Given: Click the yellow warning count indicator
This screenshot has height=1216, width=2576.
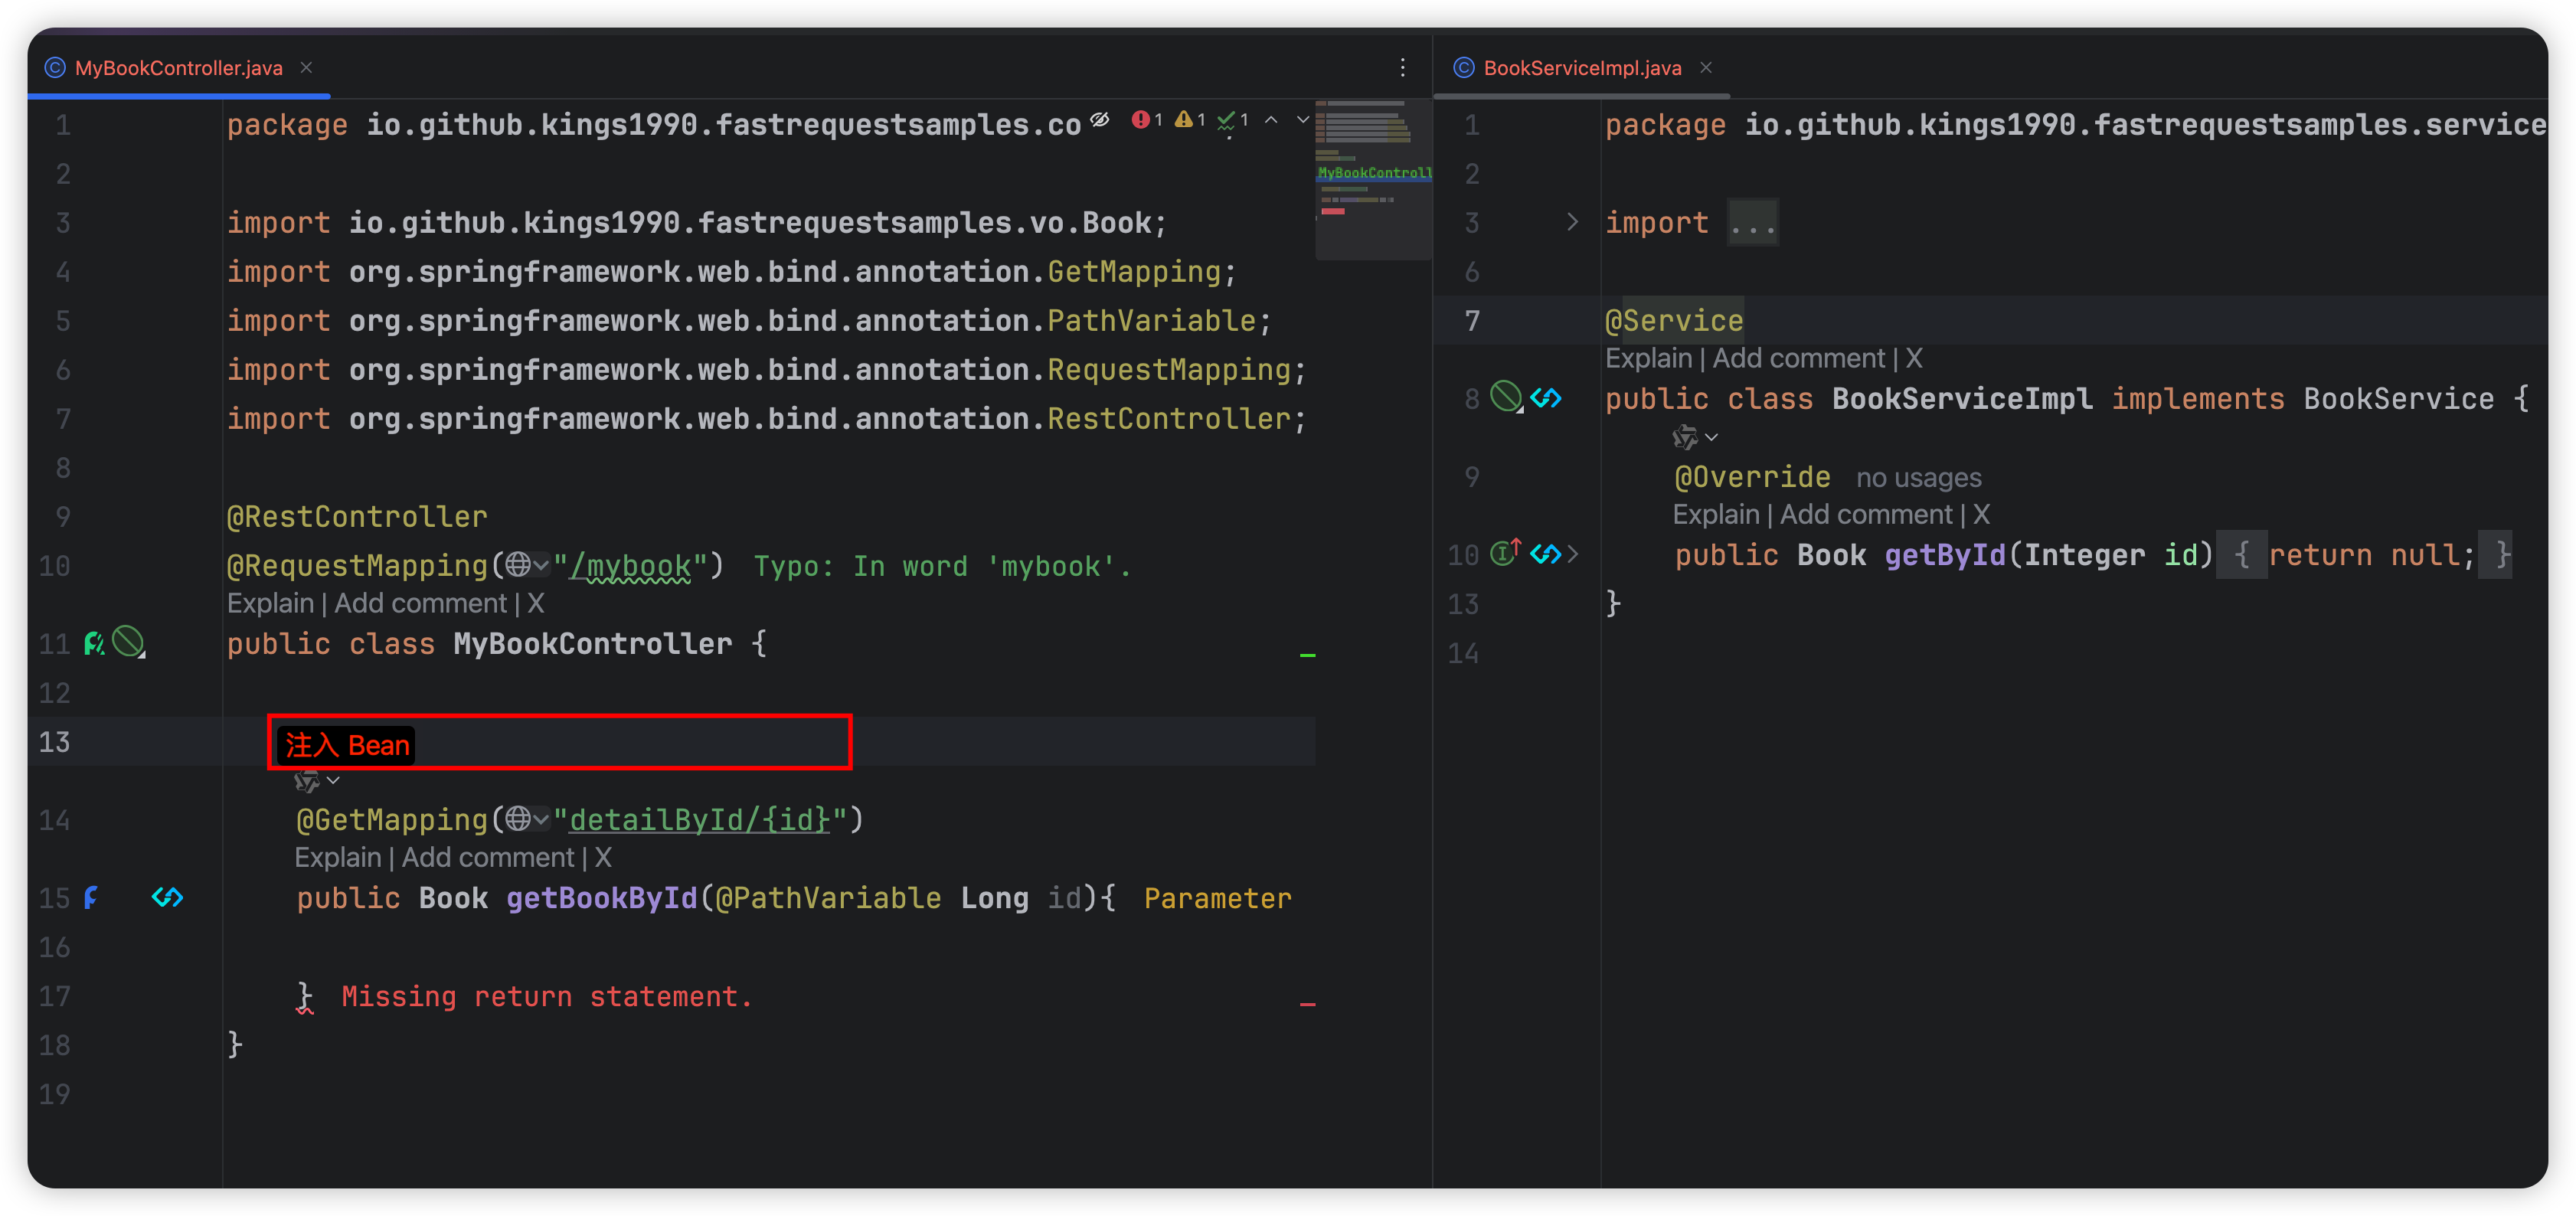Looking at the screenshot, I should pyautogui.click(x=1189, y=120).
